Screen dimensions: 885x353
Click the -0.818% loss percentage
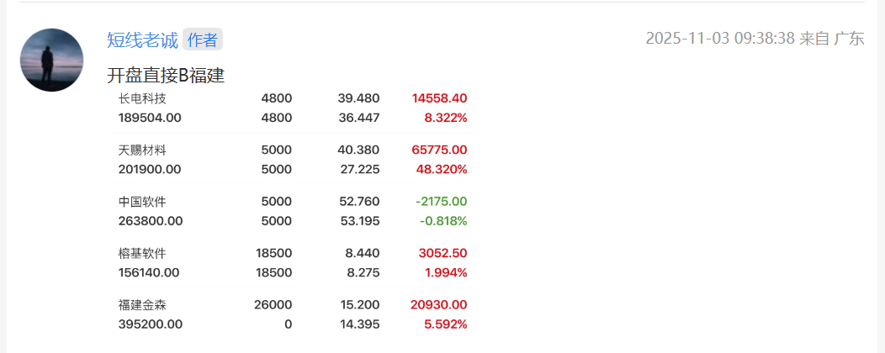[443, 221]
